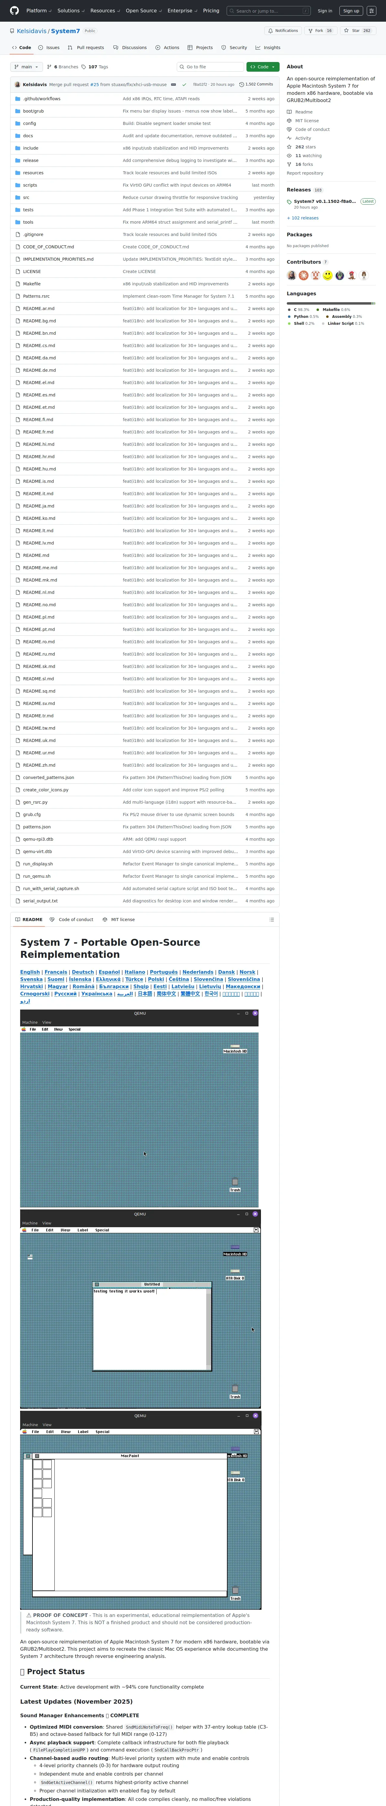Switch to the Security tab
The width and height of the screenshot is (386, 1806).
(x=234, y=48)
